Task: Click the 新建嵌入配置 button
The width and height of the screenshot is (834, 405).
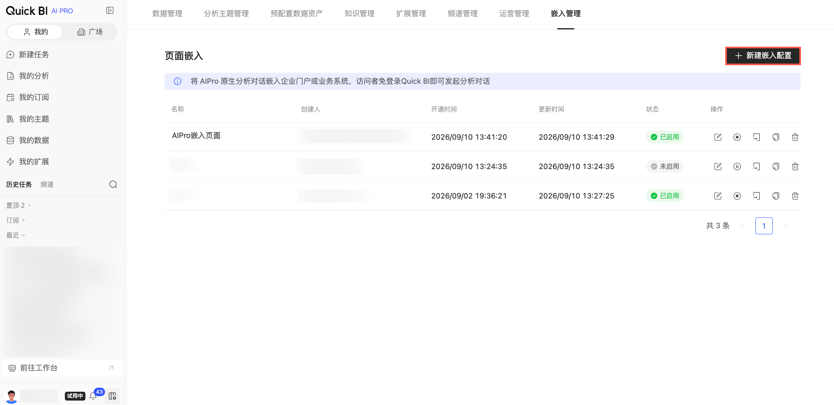Action: click(763, 56)
